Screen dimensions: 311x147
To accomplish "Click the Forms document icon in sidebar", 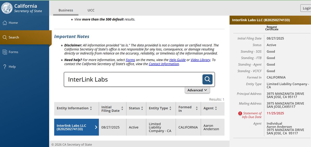I will [5, 52].
